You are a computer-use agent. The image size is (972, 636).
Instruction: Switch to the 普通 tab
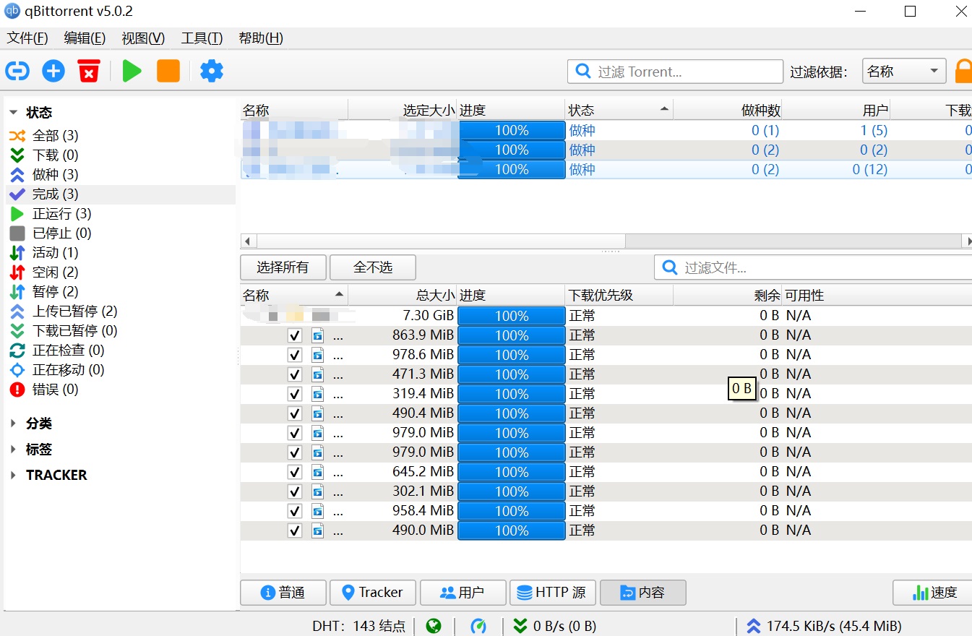[x=283, y=593]
